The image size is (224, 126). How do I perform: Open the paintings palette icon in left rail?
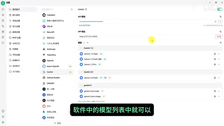[x=3, y=21]
